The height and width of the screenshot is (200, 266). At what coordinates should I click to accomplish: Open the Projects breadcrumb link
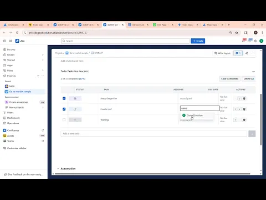tap(59, 53)
